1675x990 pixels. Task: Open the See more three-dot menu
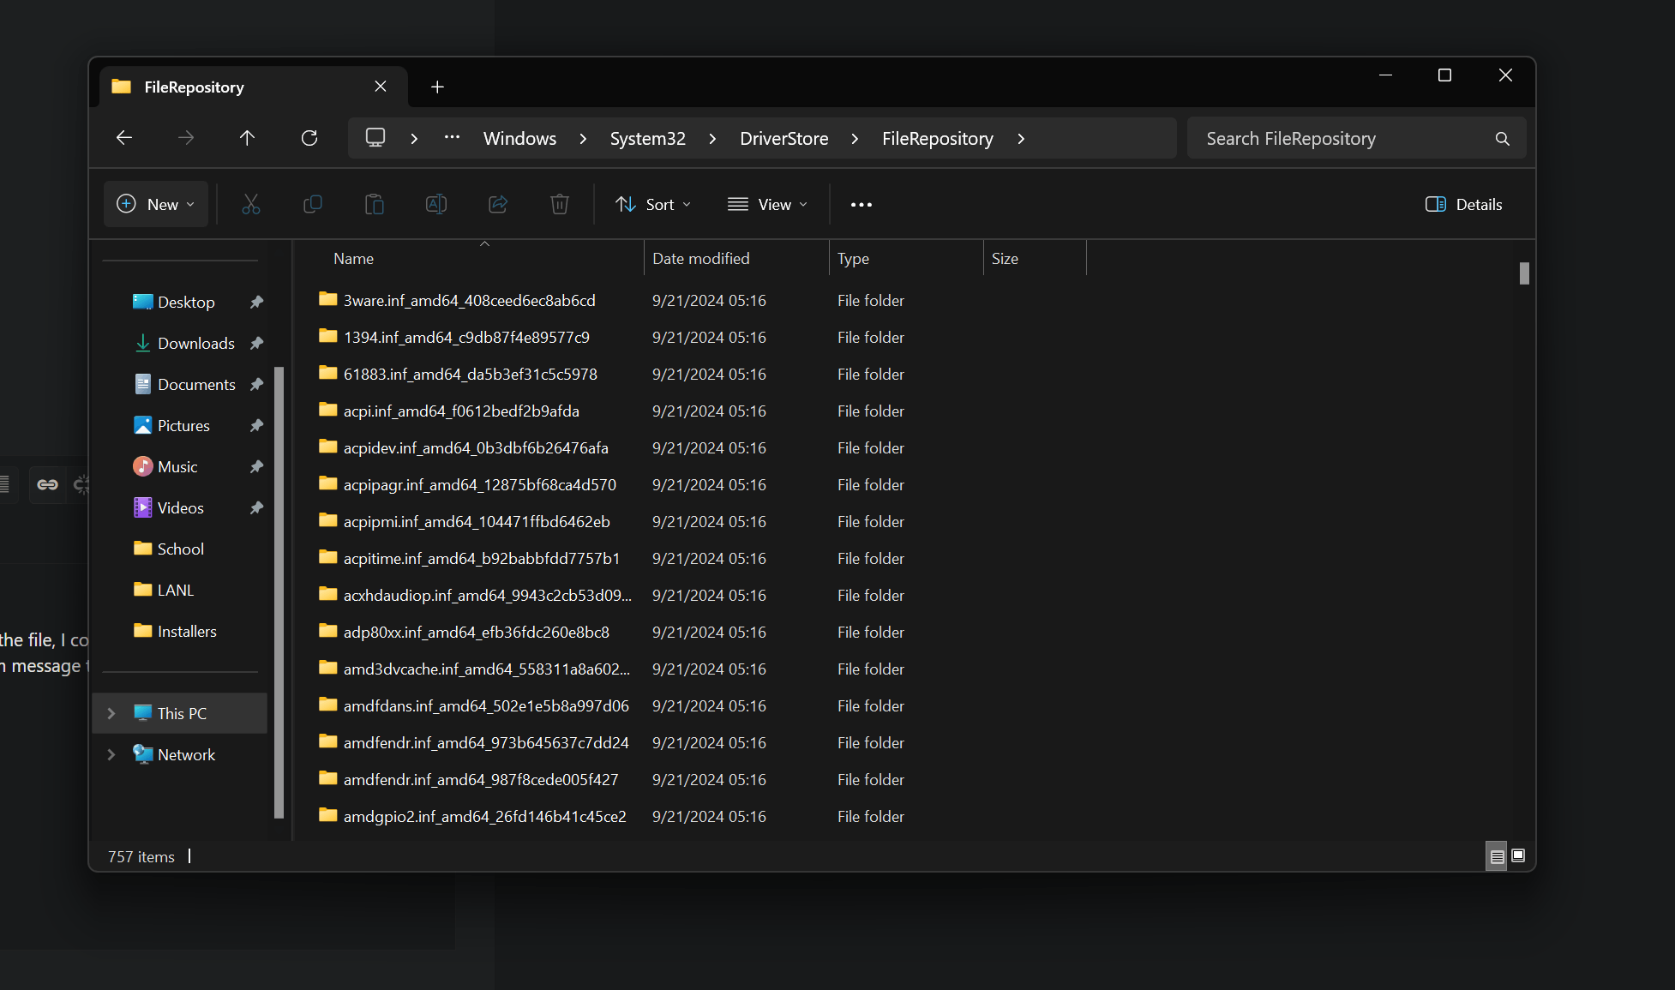[x=862, y=204]
